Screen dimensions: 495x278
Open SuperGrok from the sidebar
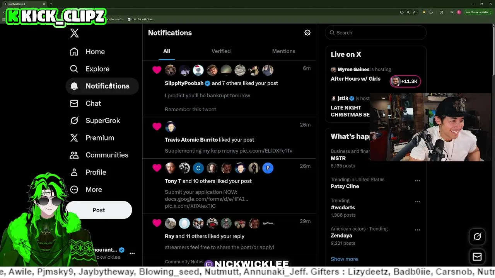[x=95, y=120]
